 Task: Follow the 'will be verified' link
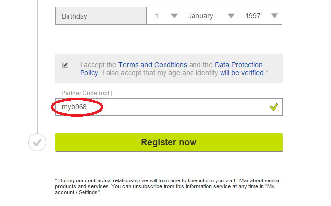click(x=242, y=73)
